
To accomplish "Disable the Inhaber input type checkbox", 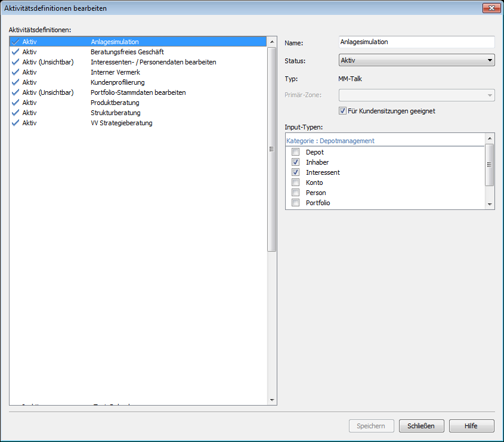I will point(295,162).
